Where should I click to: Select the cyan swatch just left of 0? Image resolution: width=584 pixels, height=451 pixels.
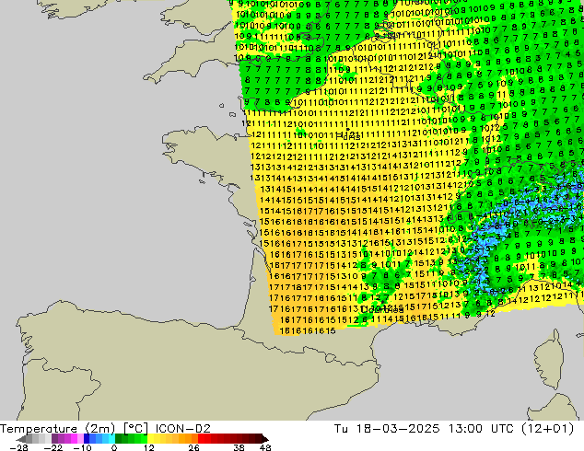111,439
